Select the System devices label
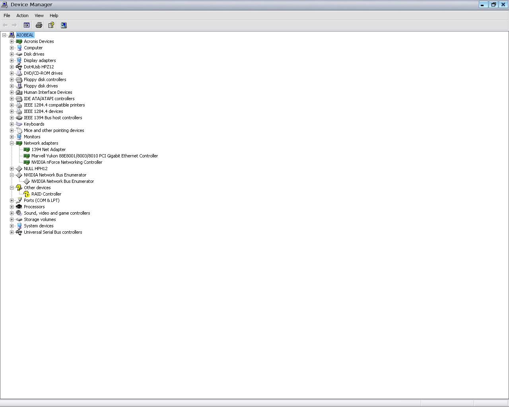This screenshot has width=509, height=407. click(x=39, y=226)
